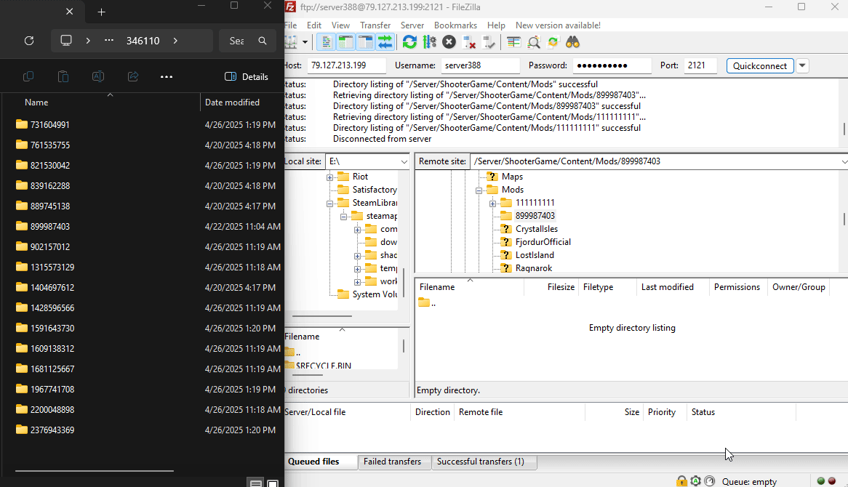The width and height of the screenshot is (848, 487).
Task: Select the CrystalIsles folder in remote tree
Action: coord(537,229)
